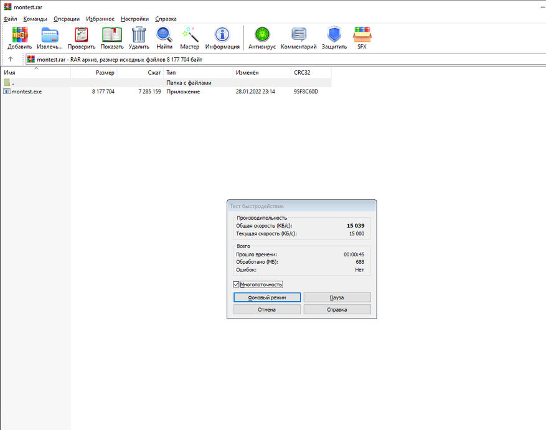Viewport: 546px width, 430px height.
Task: Sort by the Сжат column header
Action: 140,72
